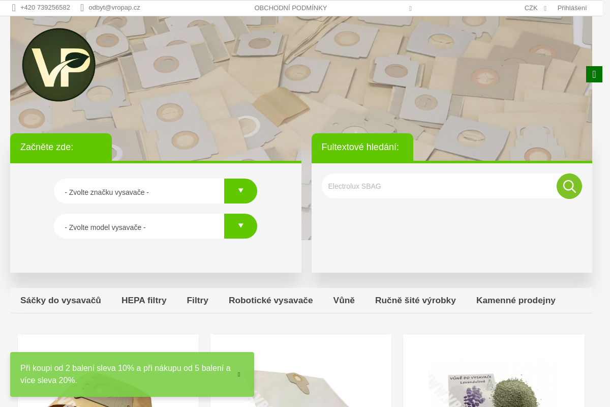This screenshot has width=610, height=407.
Task: Open OBCHODNÍ PODMÍNKY link
Action: pos(290,8)
